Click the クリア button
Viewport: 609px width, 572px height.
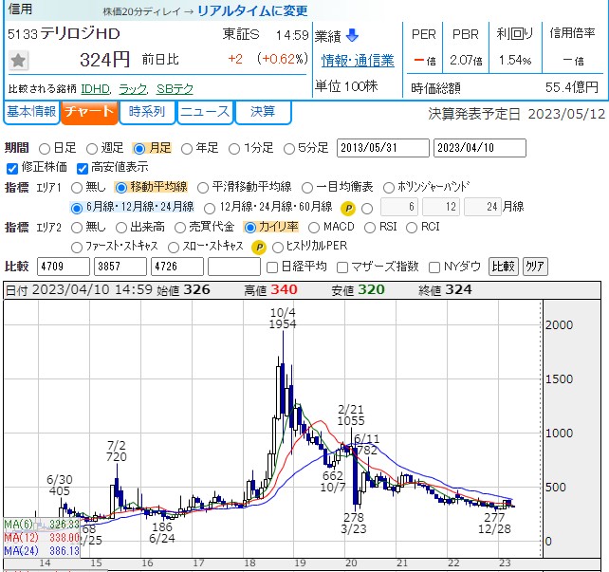pos(535,267)
